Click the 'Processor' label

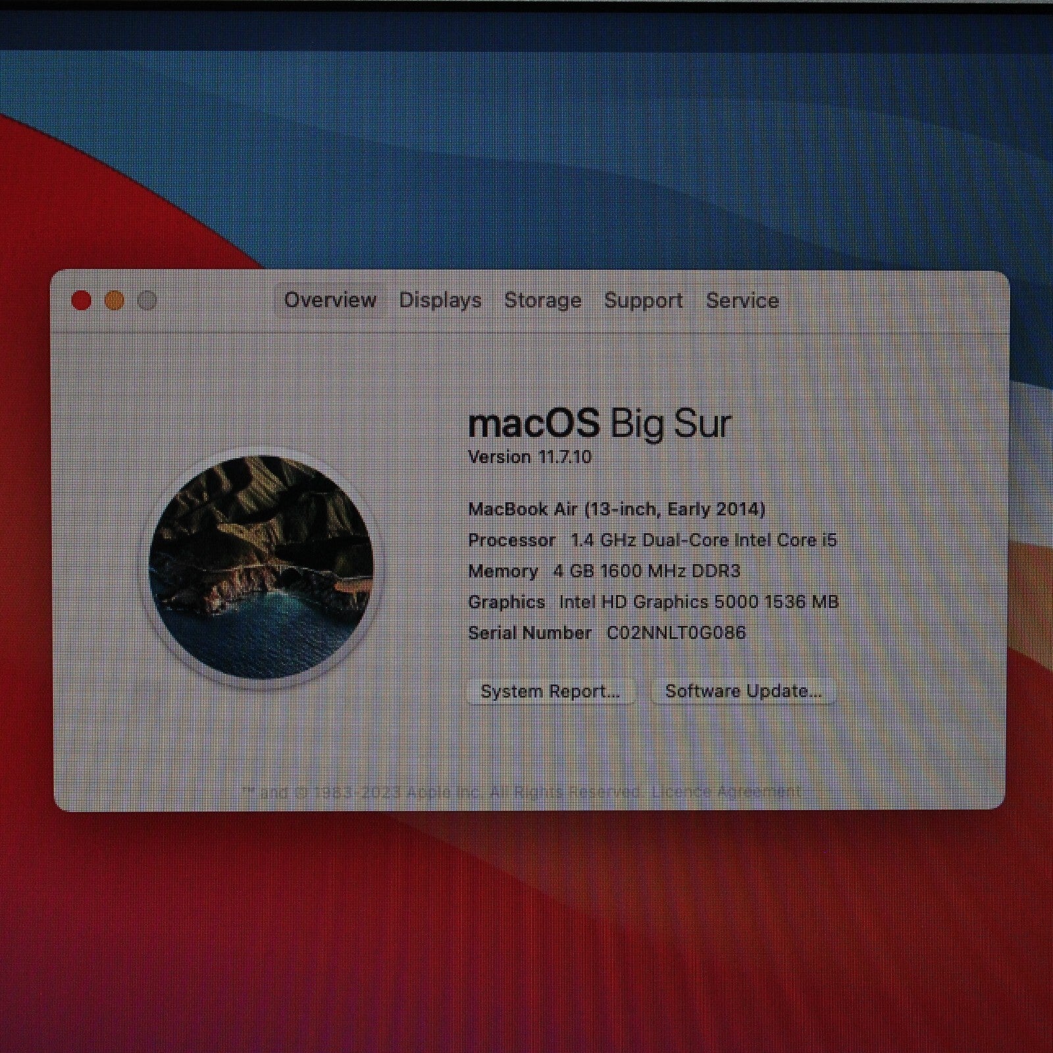(511, 540)
